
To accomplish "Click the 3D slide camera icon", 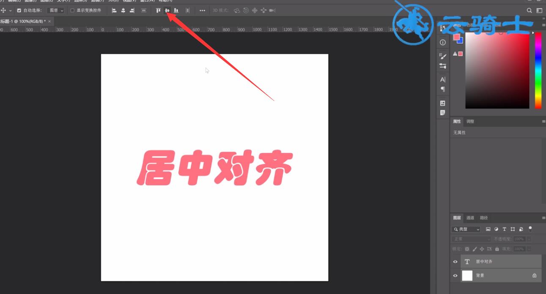I will (263, 10).
